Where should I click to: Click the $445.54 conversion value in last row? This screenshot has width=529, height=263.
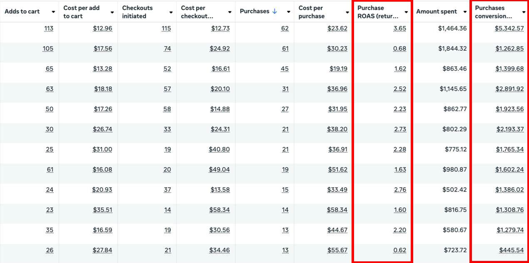pyautogui.click(x=512, y=250)
